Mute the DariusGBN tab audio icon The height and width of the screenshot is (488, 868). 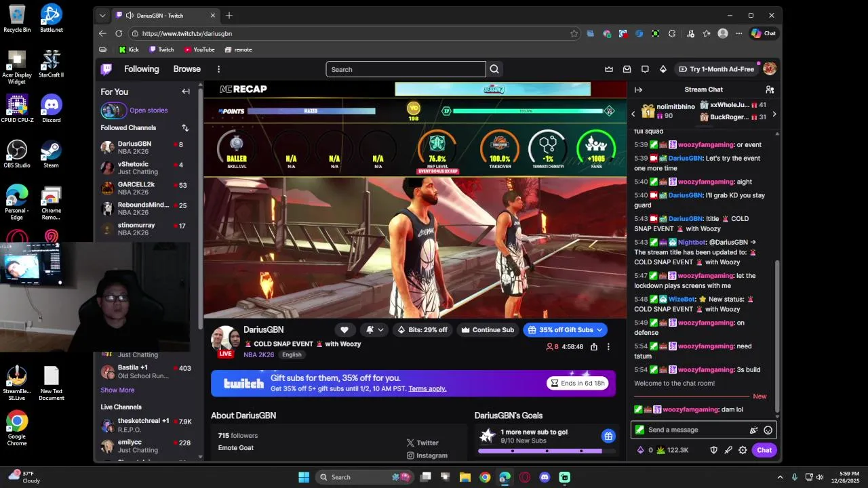[x=129, y=15]
